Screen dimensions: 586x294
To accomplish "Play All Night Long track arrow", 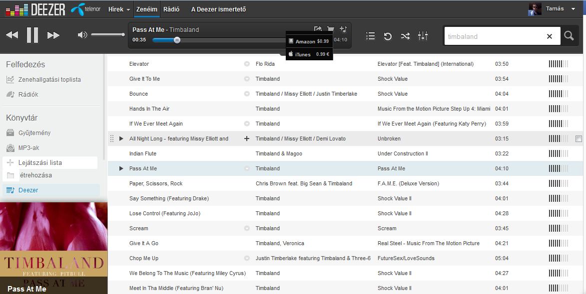I will pyautogui.click(x=121, y=139).
